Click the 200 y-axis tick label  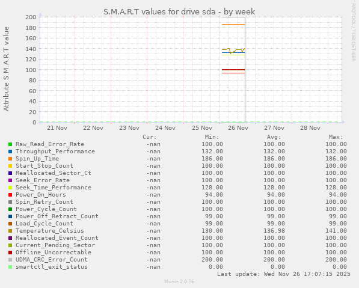click(x=31, y=17)
